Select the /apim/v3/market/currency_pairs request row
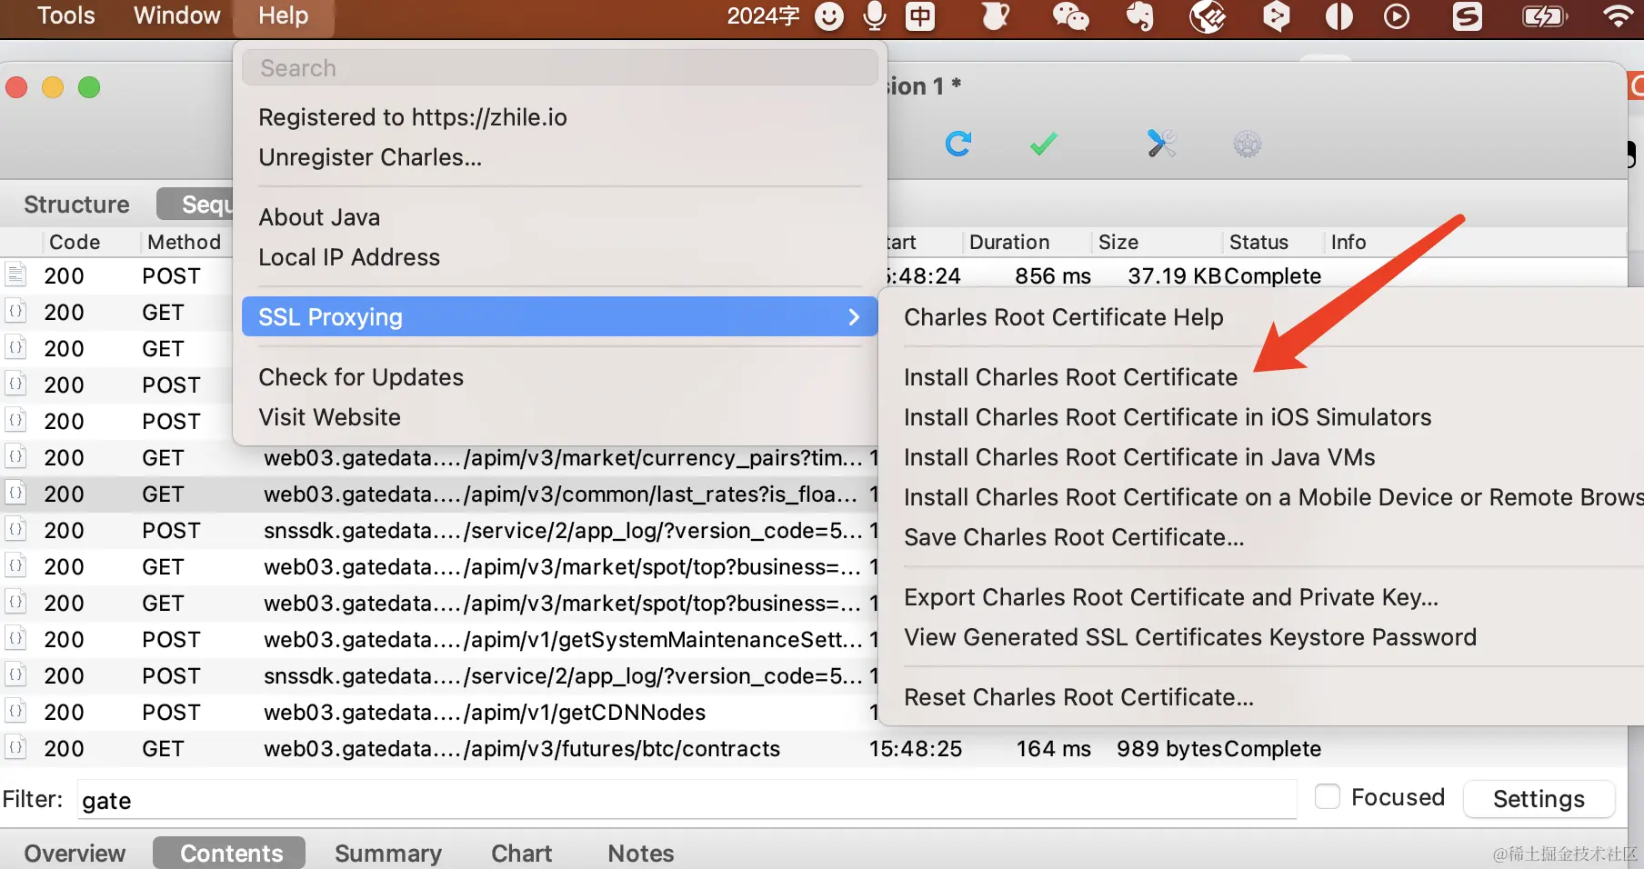The image size is (1644, 869). click(440, 457)
